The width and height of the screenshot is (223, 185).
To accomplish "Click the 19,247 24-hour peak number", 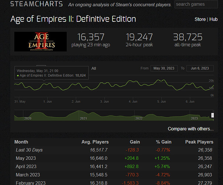I will pyautogui.click(x=139, y=37).
